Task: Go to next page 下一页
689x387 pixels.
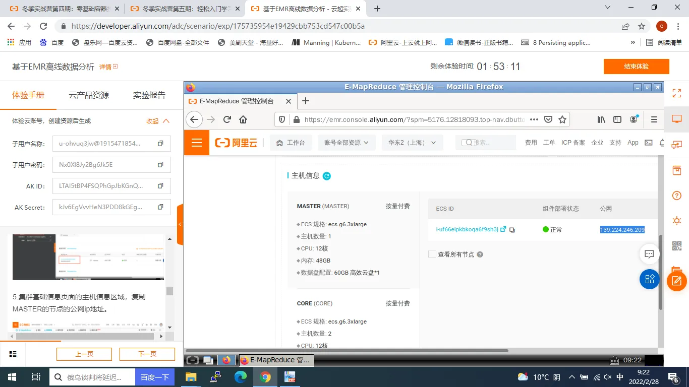Action: [147, 354]
